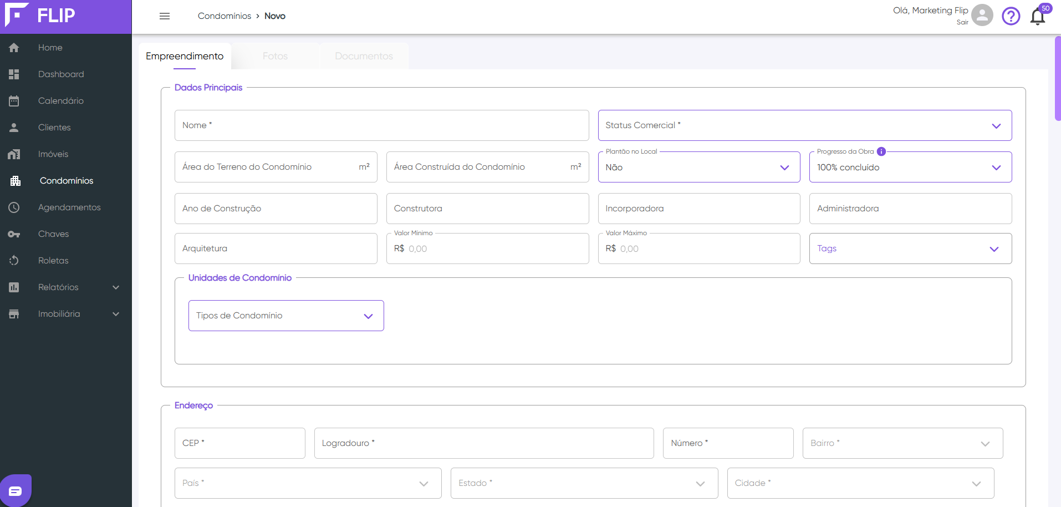Focus the Ano de Construção field

276,209
